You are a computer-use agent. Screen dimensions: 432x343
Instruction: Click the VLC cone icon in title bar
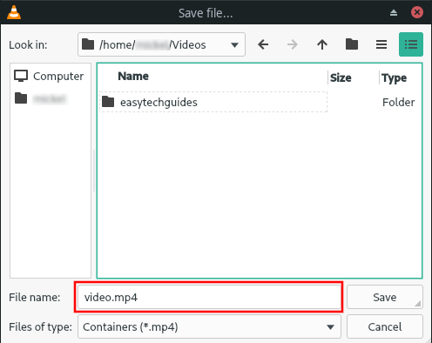(x=14, y=12)
